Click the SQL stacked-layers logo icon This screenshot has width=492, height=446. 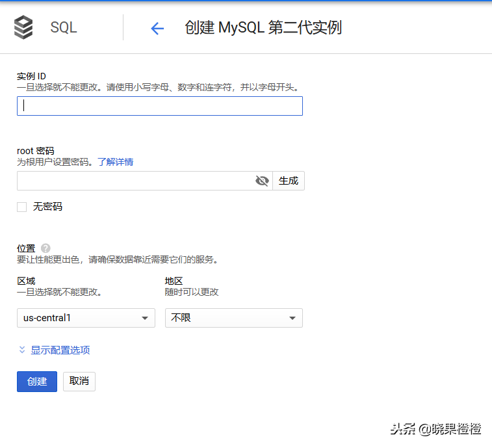point(23,27)
